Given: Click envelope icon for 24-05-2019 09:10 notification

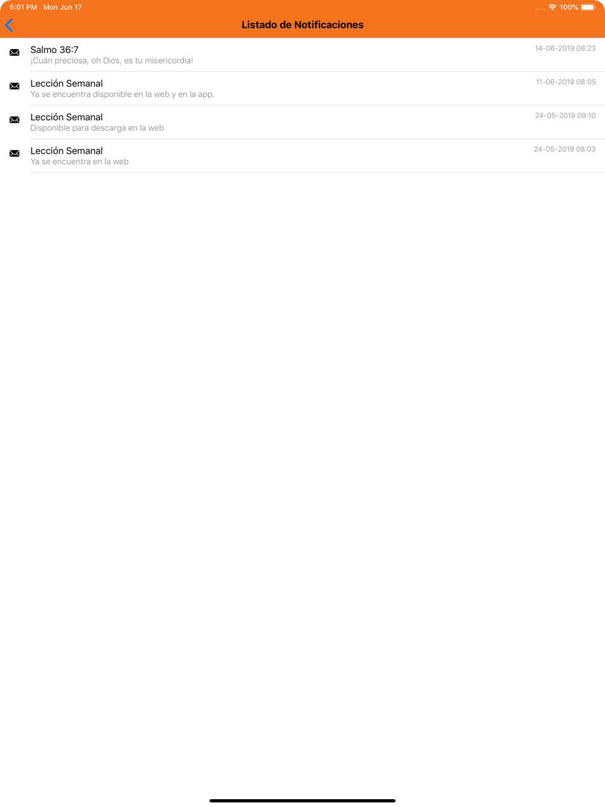Looking at the screenshot, I should (x=15, y=120).
